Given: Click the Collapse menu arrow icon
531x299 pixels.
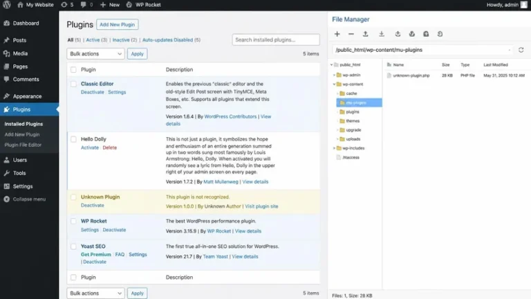Looking at the screenshot, I should [x=7, y=199].
